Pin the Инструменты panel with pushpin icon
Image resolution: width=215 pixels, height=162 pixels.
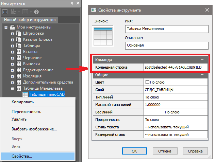(x=72, y=3)
